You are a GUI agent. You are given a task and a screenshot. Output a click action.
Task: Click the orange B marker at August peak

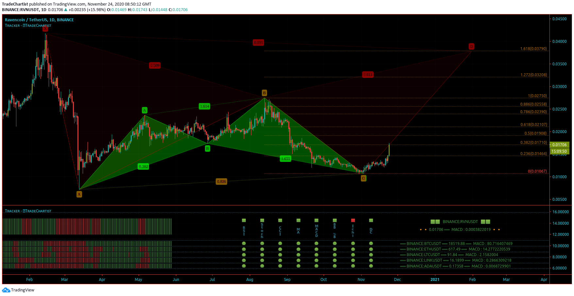point(264,93)
